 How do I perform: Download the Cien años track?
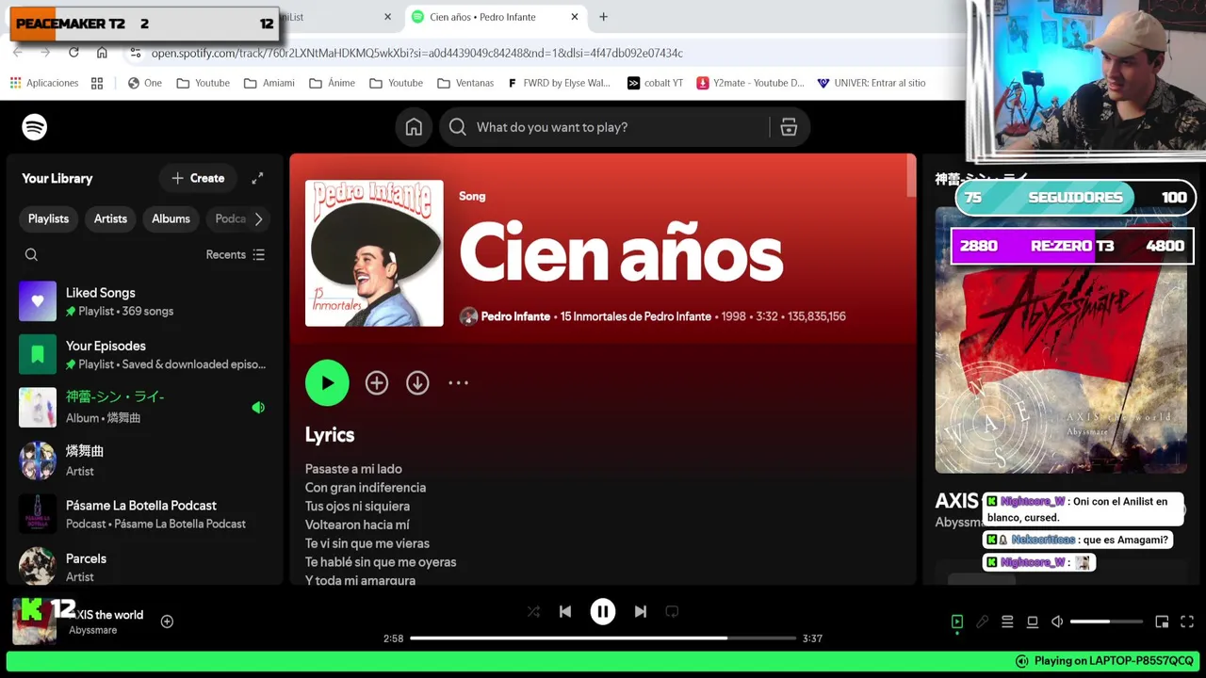[417, 382]
